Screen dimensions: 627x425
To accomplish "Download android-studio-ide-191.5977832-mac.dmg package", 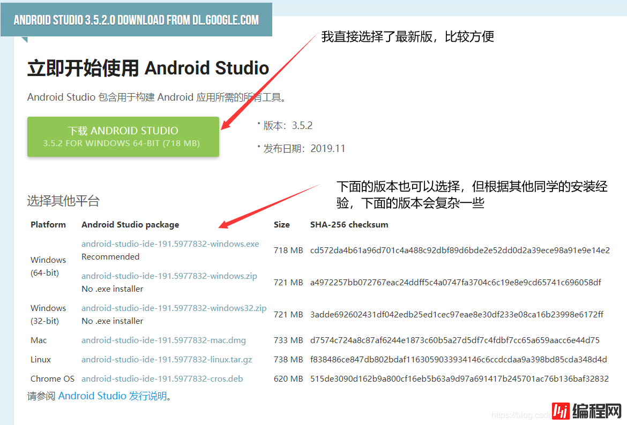I will (x=163, y=340).
